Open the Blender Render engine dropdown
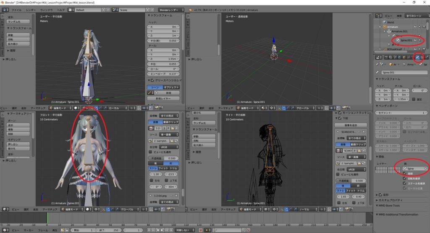The height and width of the screenshot is (233, 430). 171,10
